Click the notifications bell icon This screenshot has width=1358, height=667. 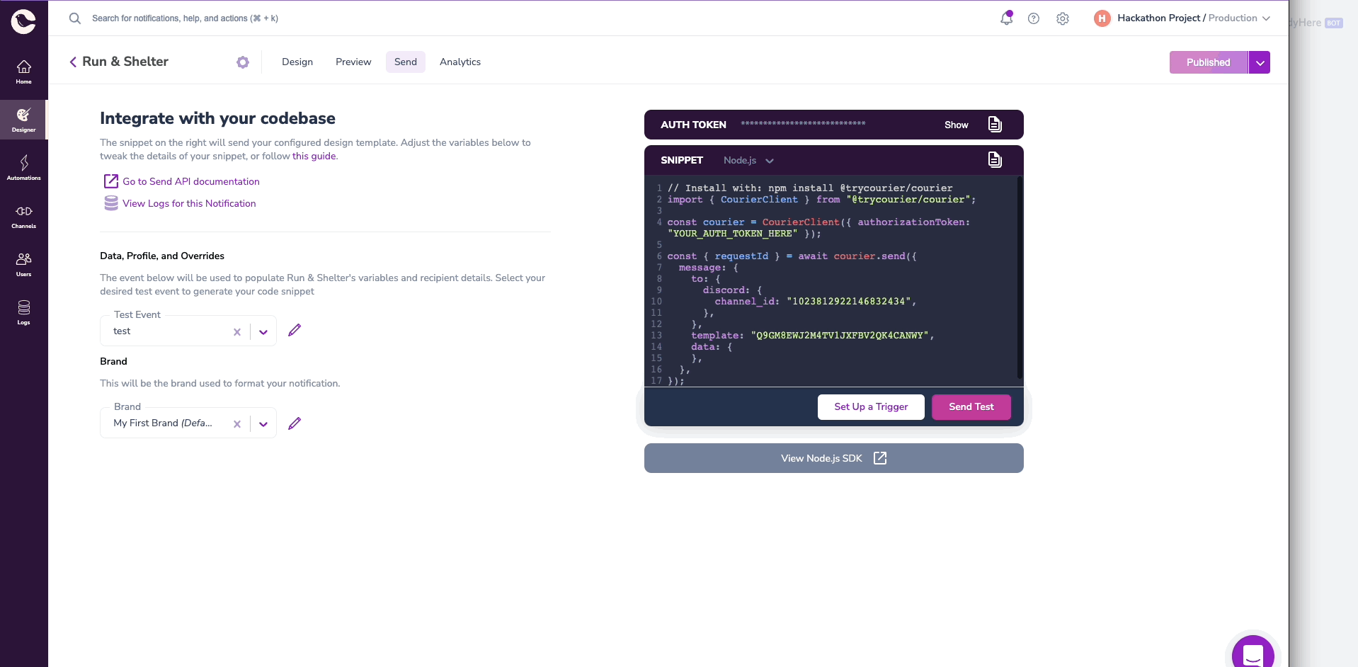click(1006, 18)
